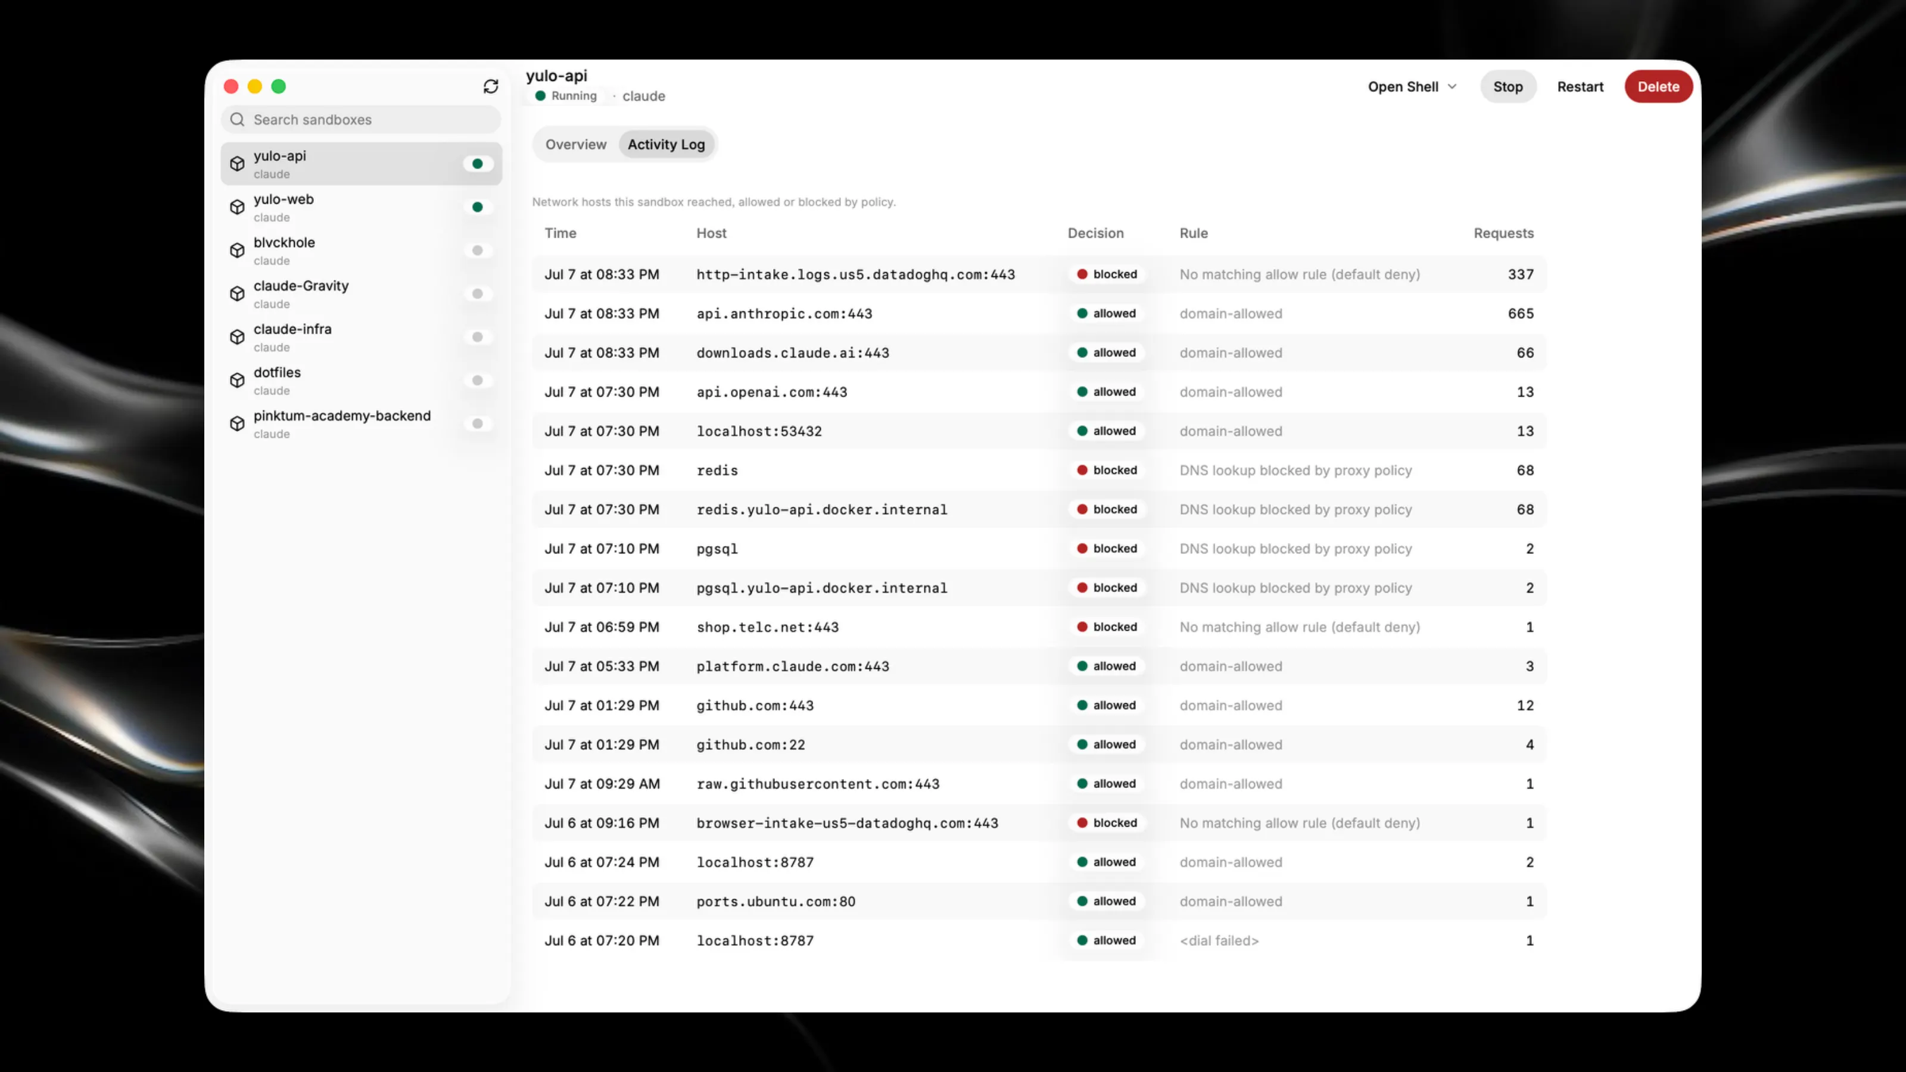
Task: Click the cube icon next to blvckhole
Action: pyautogui.click(x=237, y=250)
